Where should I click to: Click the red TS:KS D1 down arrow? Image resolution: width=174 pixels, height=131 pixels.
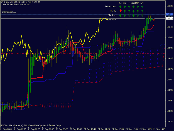(121, 11)
